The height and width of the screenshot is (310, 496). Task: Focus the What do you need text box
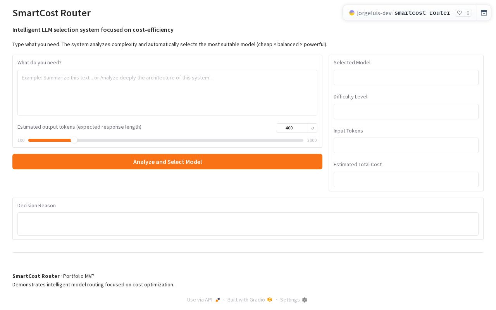pos(167,93)
